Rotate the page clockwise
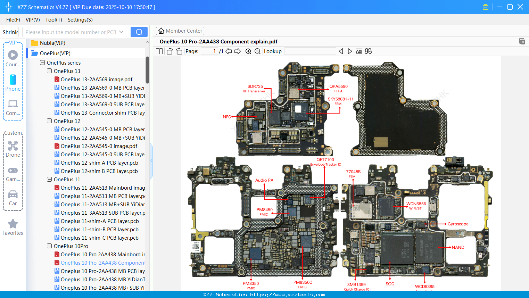This screenshot has height=298, width=529. [x=179, y=51]
